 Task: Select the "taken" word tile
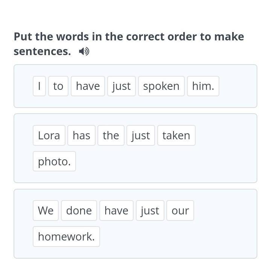click(x=176, y=135)
